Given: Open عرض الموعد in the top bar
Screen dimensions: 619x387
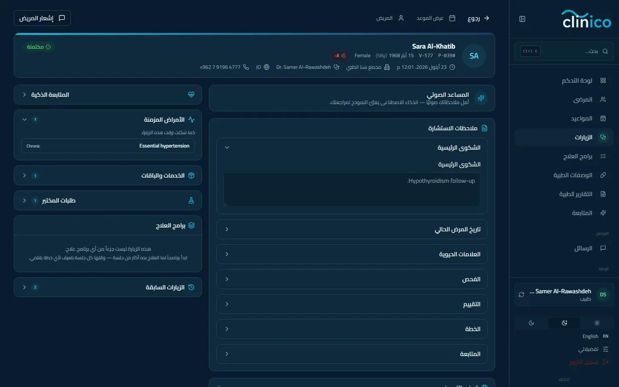Looking at the screenshot, I should pos(436,18).
